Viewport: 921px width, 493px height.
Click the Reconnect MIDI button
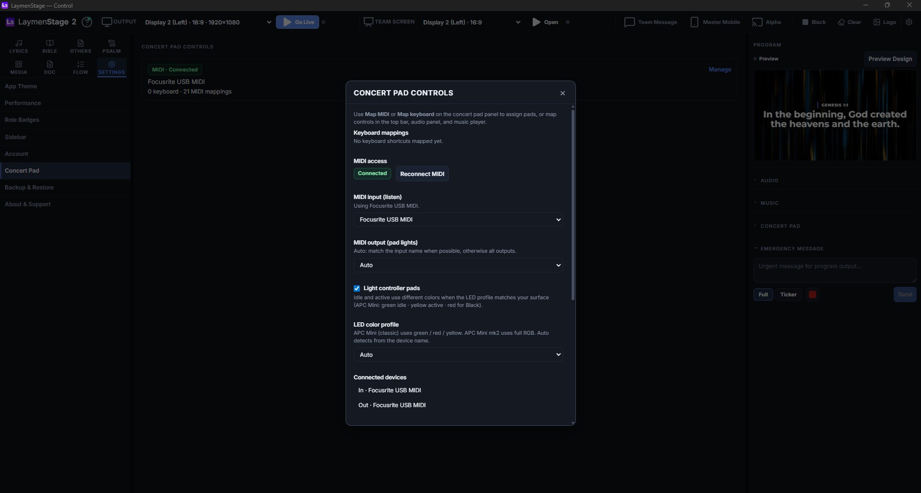point(422,174)
